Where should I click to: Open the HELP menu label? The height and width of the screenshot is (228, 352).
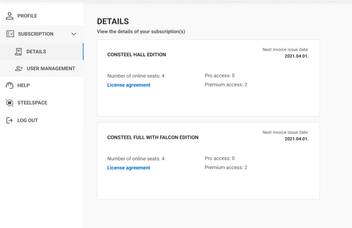(x=24, y=85)
